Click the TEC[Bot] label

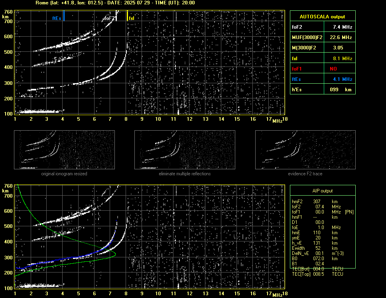301,269
